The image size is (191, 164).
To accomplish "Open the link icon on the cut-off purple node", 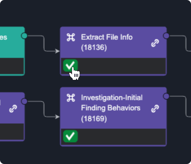I will 13,109.
